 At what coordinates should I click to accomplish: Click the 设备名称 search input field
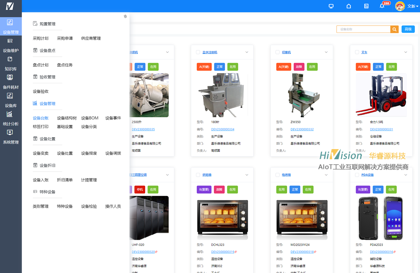[363, 29]
